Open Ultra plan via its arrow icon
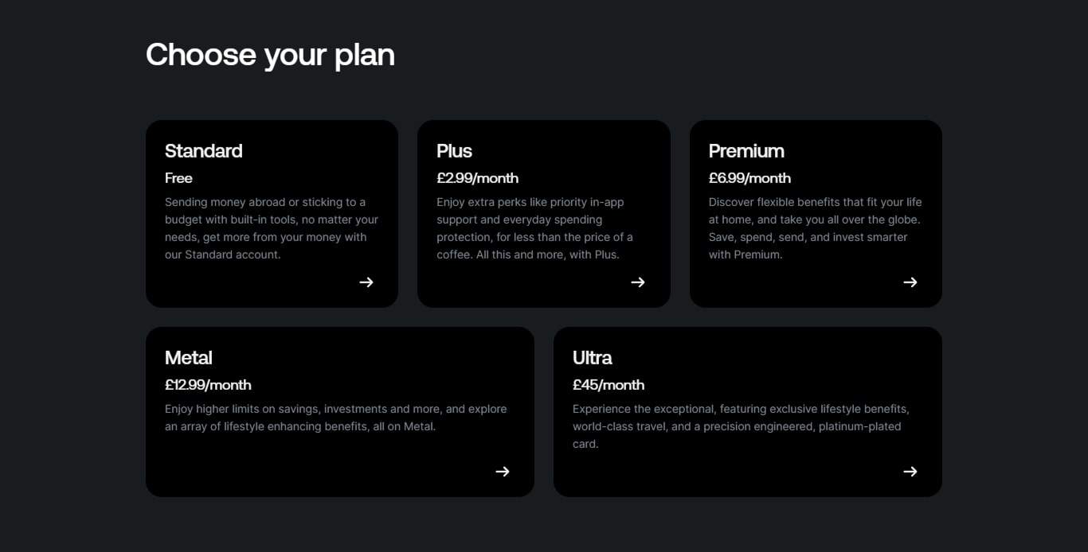 tap(910, 472)
